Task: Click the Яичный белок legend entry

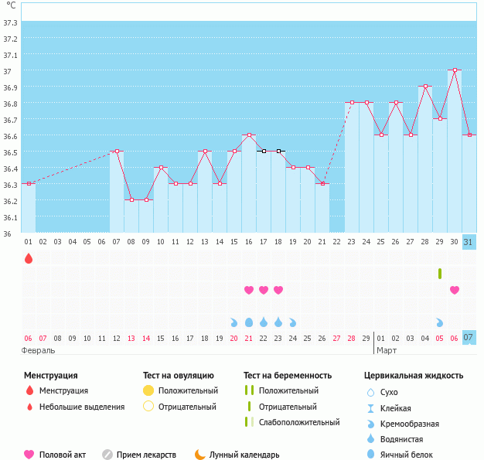Action: pyautogui.click(x=414, y=455)
